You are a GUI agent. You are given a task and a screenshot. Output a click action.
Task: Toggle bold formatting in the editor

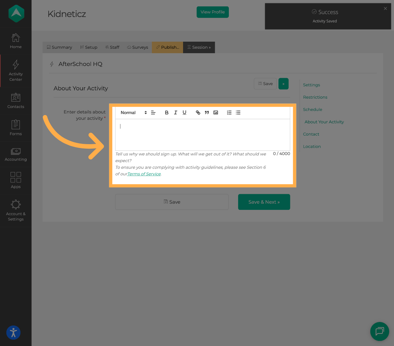[x=166, y=112]
